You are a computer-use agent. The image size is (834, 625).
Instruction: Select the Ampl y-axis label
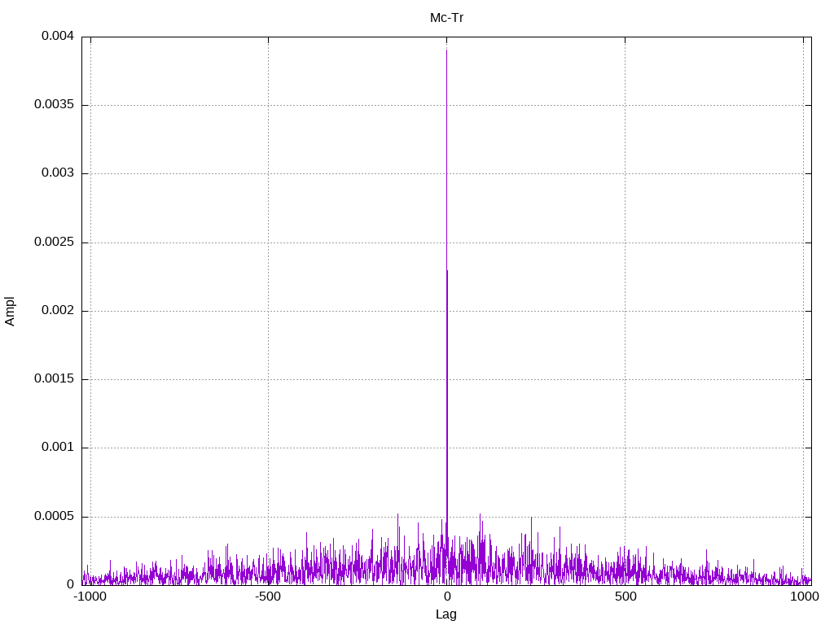click(x=11, y=311)
